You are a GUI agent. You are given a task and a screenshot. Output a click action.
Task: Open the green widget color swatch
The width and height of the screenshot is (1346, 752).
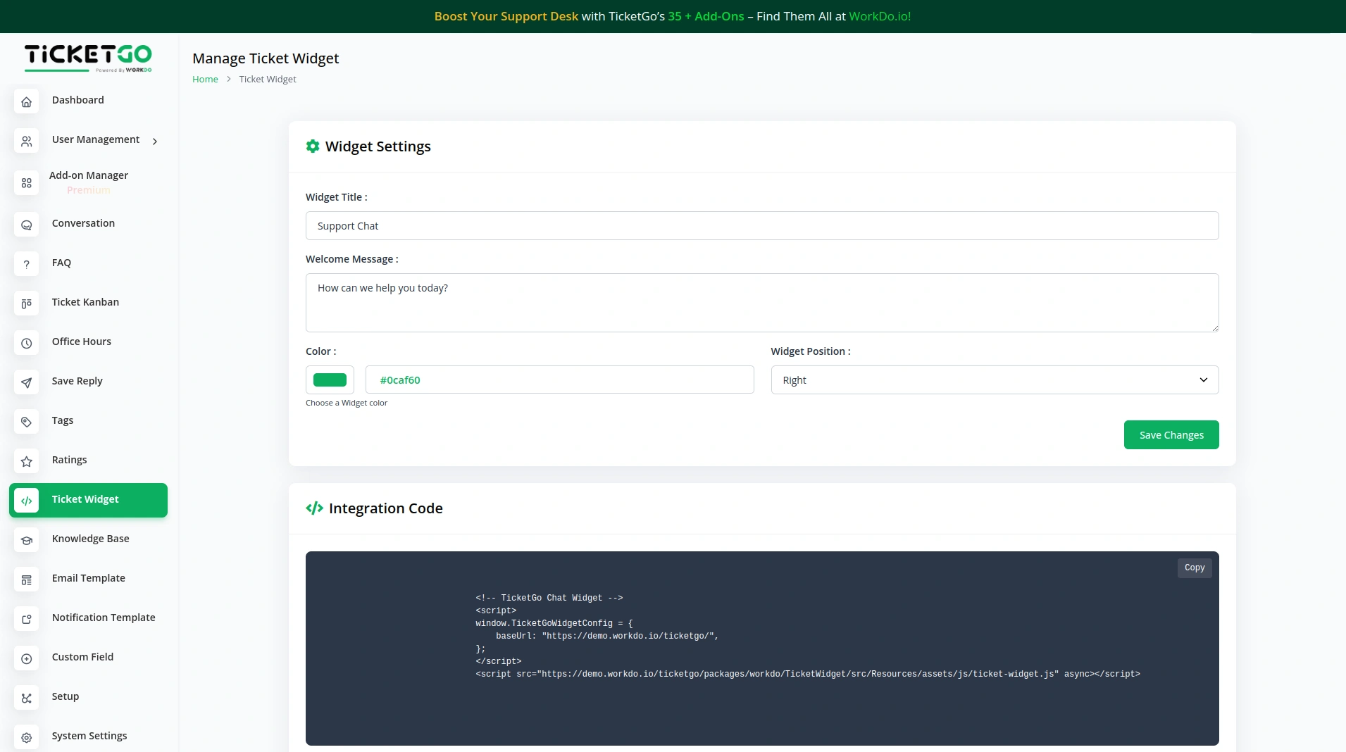(x=330, y=380)
